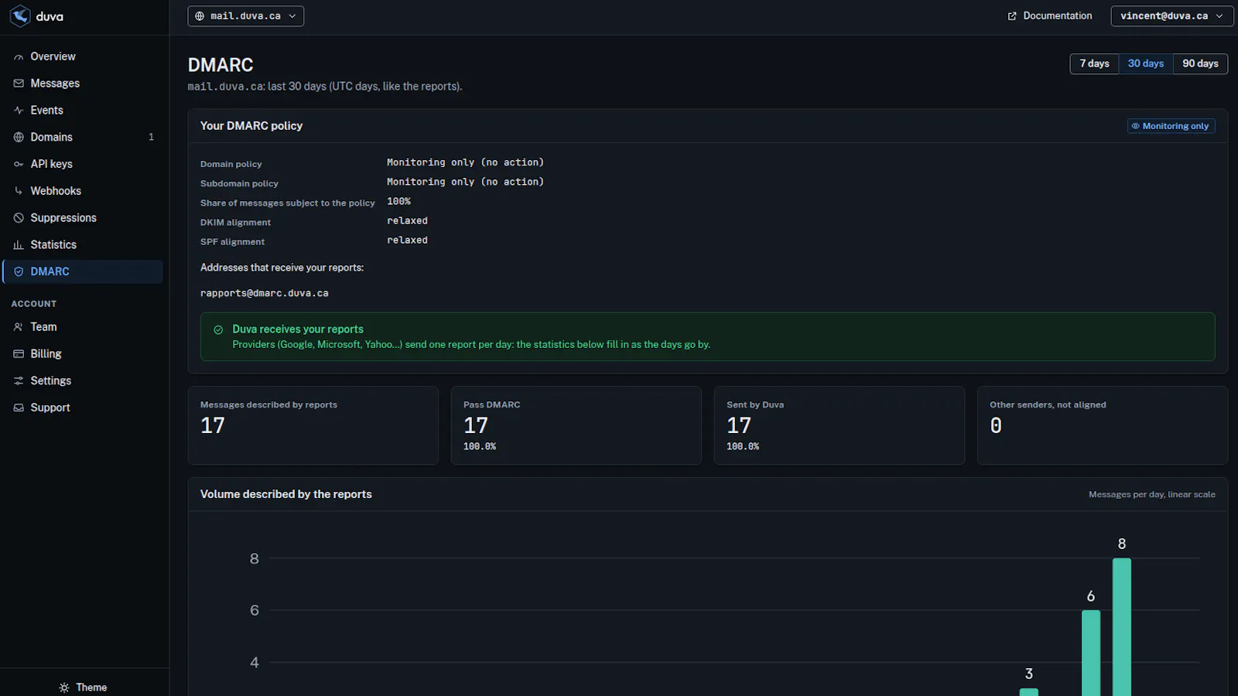Click the Support inbox icon
The image size is (1238, 696).
coord(19,408)
